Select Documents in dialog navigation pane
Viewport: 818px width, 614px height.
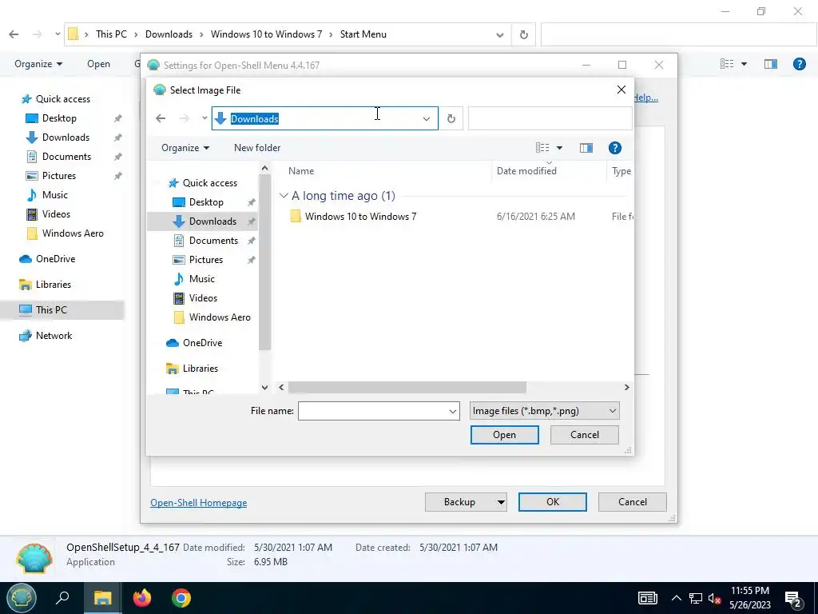pos(213,240)
